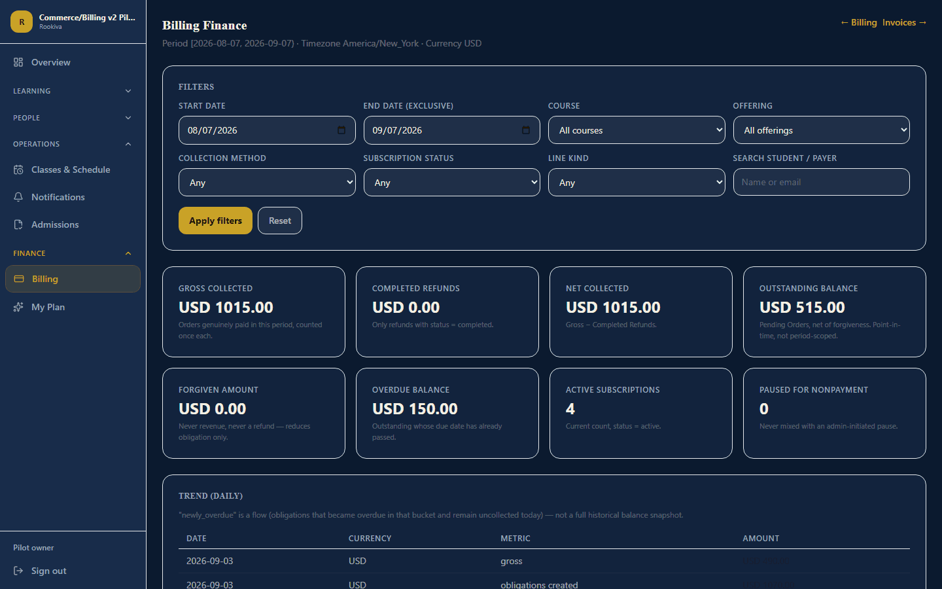Image resolution: width=942 pixels, height=589 pixels.
Task: Click the Reset button
Action: coord(280,221)
